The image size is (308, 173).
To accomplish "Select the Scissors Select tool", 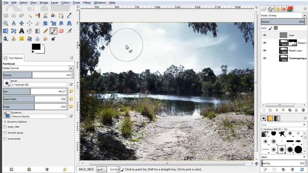I will [x=45, y=16].
